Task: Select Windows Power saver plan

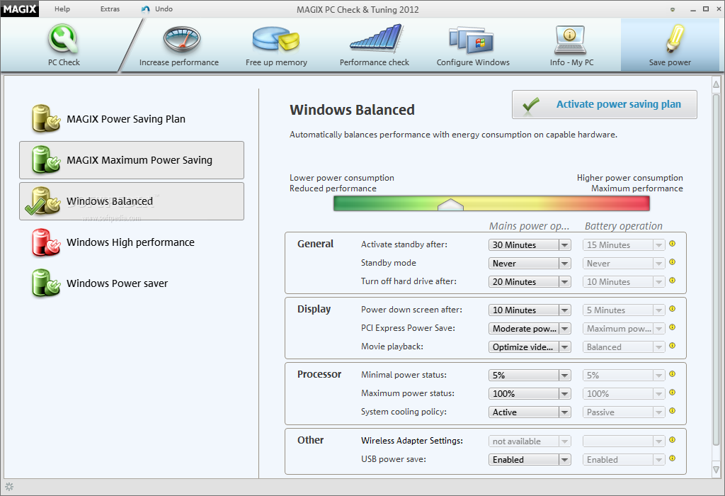Action: point(131,283)
